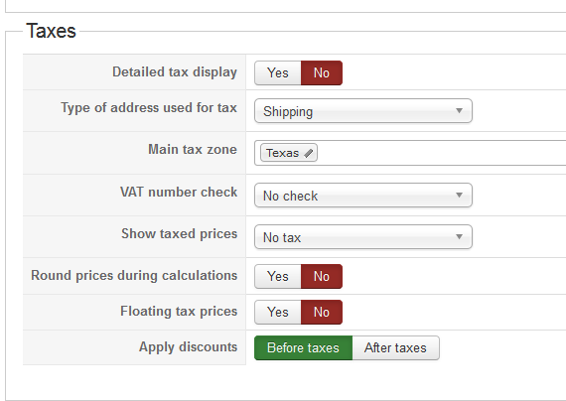Expand the VAT number check dropdown
Viewport: 566px width, 401px height.
click(x=363, y=196)
